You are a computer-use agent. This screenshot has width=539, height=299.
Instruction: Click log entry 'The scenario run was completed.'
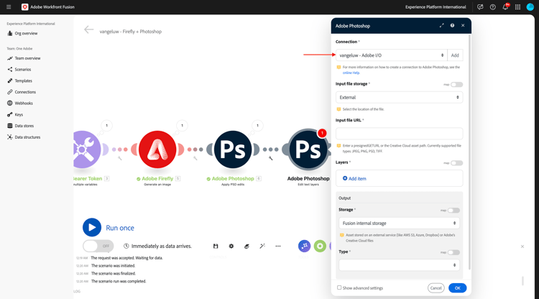(119, 281)
